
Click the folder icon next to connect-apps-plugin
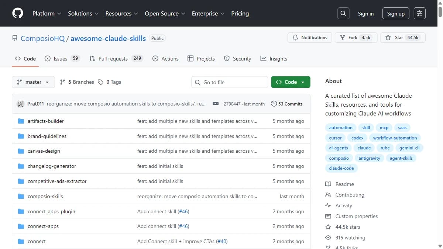tap(21, 211)
